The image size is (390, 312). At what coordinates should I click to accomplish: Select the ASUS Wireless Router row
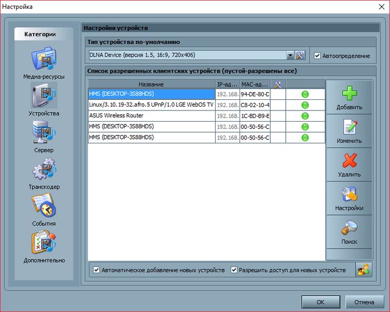click(x=152, y=116)
